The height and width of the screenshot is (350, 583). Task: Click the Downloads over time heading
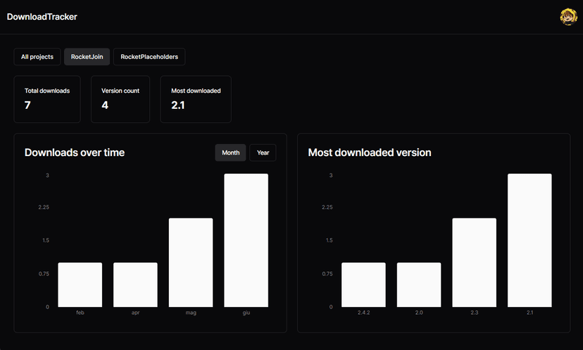[75, 153]
